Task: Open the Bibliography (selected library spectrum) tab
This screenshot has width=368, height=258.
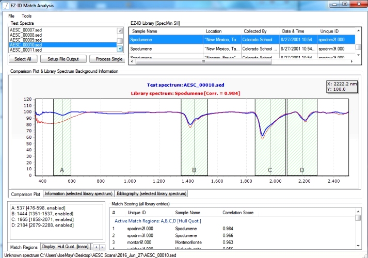Action: (151, 194)
